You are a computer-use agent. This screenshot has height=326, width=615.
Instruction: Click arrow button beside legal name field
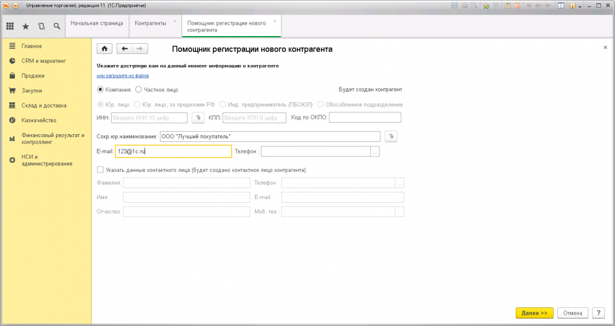391,136
